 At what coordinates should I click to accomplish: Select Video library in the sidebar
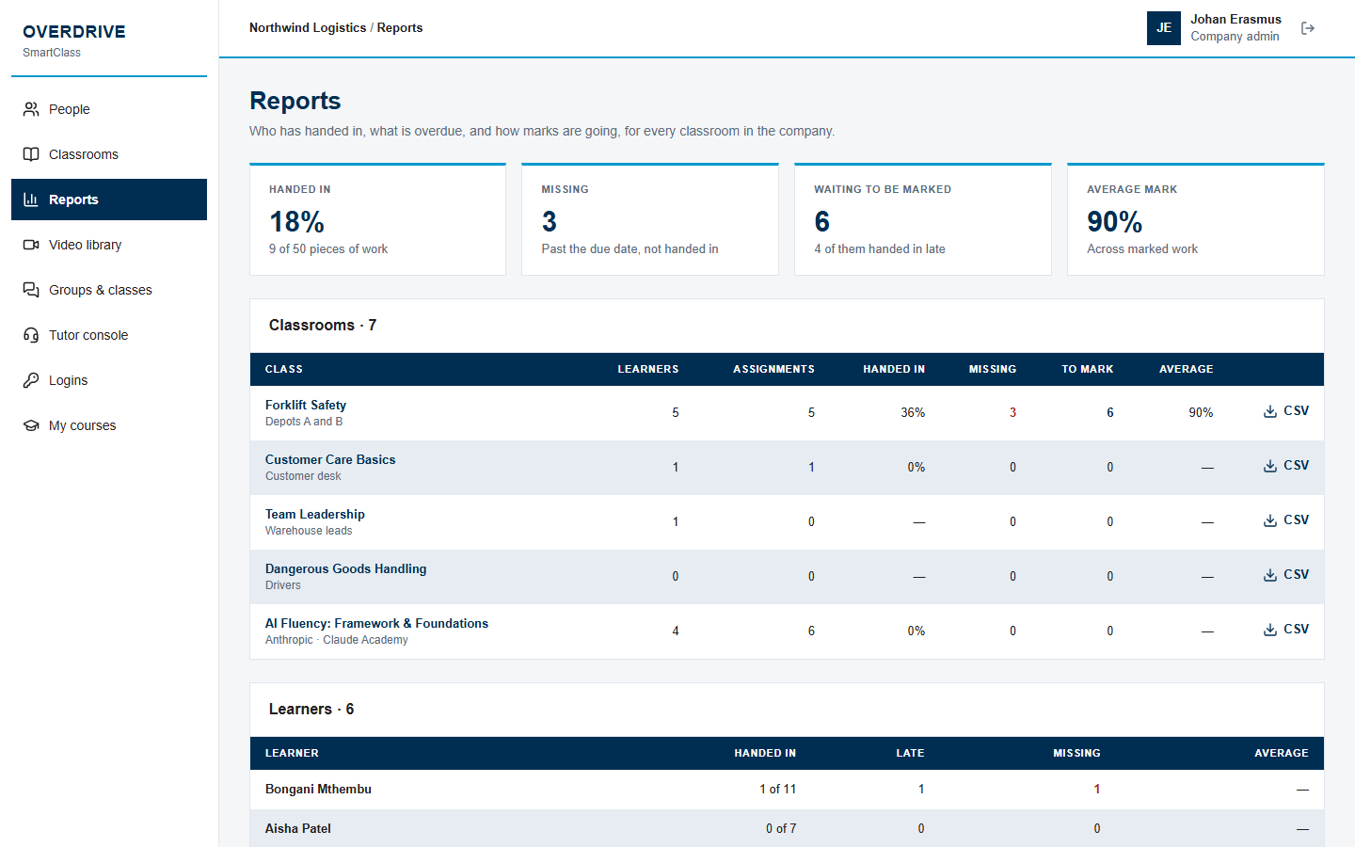tap(109, 245)
